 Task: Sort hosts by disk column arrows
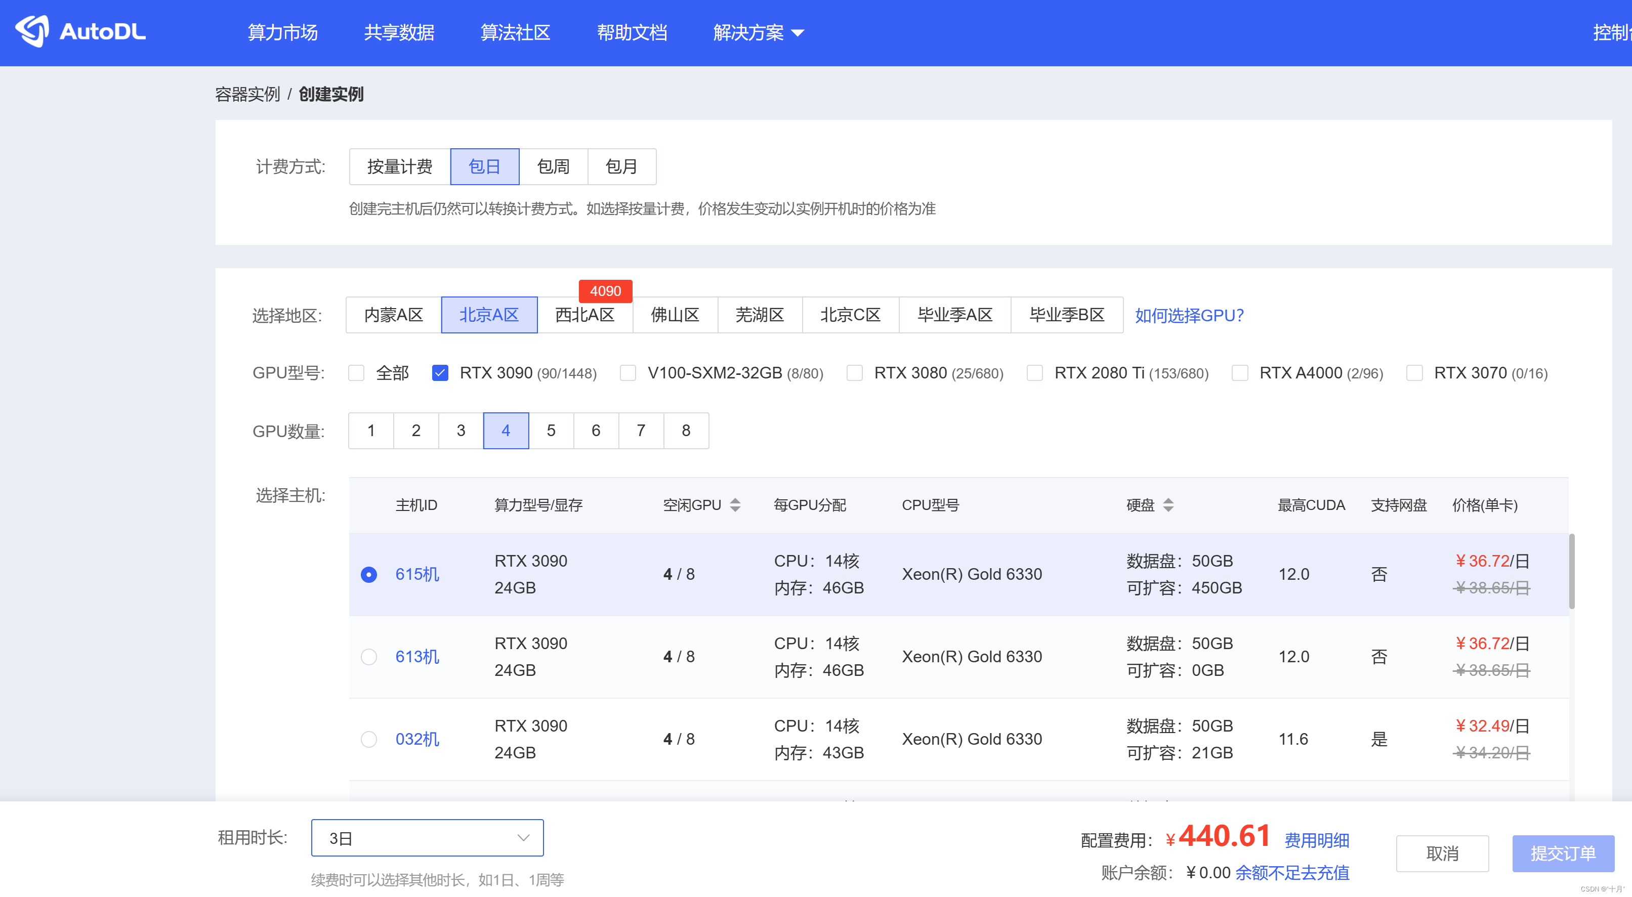1168,505
